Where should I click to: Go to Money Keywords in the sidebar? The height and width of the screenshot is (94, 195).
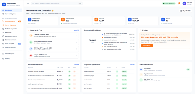pyautogui.click(x=12, y=25)
